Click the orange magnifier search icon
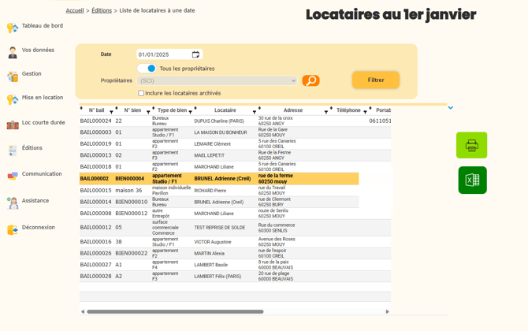 pos(311,80)
